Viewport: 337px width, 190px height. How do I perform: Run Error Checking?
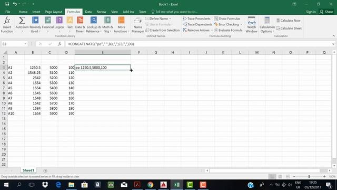[226, 25]
